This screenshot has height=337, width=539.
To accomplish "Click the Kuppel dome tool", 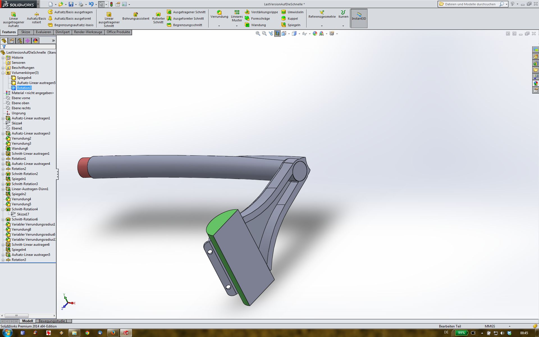I will tap(289, 19).
